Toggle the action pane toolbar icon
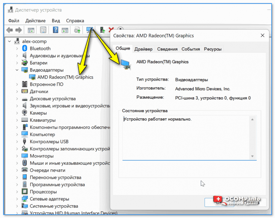This screenshot has width=275, height=218. pos(65,30)
